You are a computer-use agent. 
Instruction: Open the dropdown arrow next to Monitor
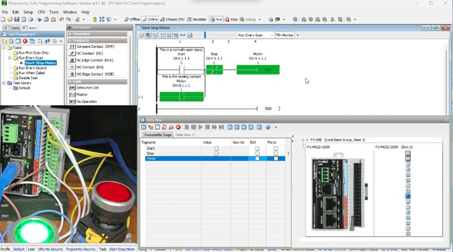click(298, 35)
